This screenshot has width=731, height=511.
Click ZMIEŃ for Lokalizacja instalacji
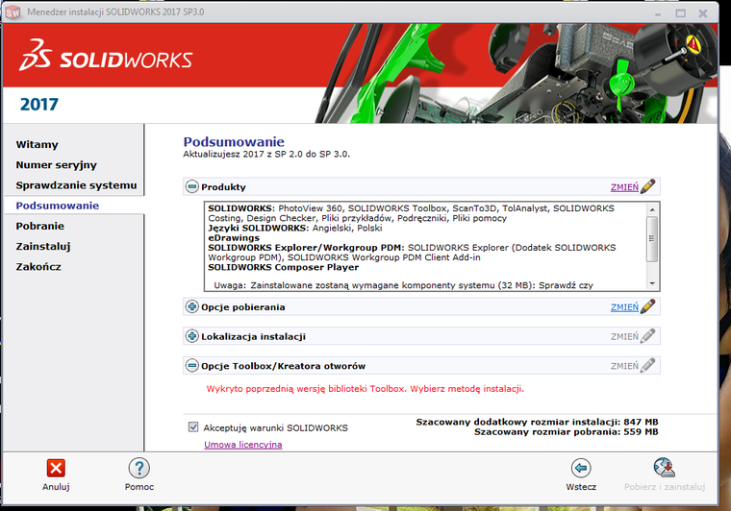point(624,336)
